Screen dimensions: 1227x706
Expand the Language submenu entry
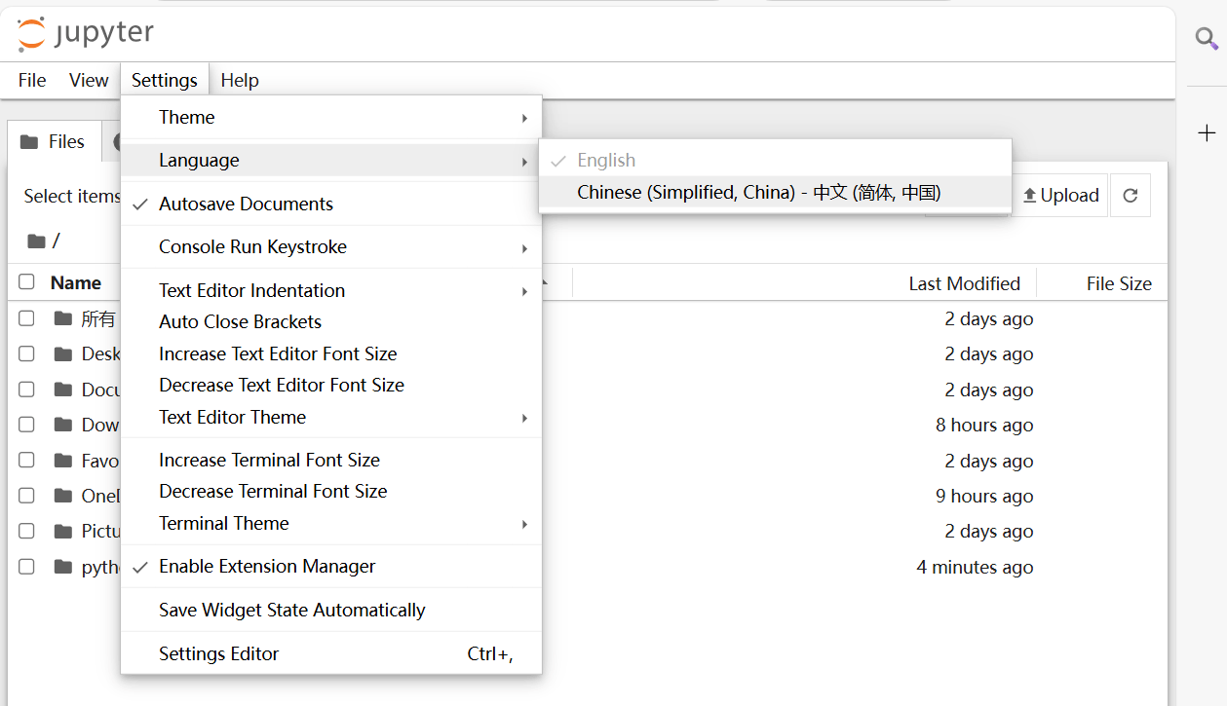pos(331,161)
